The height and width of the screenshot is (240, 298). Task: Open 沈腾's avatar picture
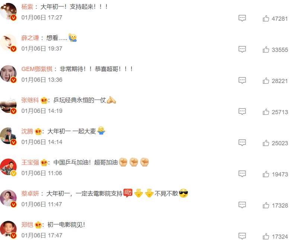(x=8, y=136)
